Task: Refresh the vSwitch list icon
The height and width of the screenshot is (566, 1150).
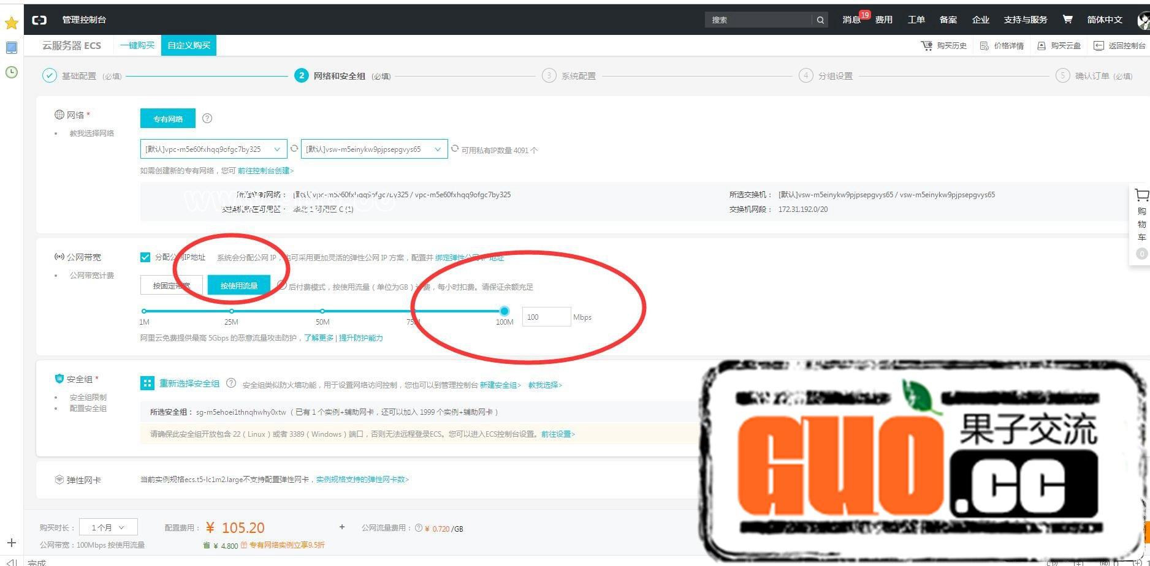Action: [x=455, y=149]
